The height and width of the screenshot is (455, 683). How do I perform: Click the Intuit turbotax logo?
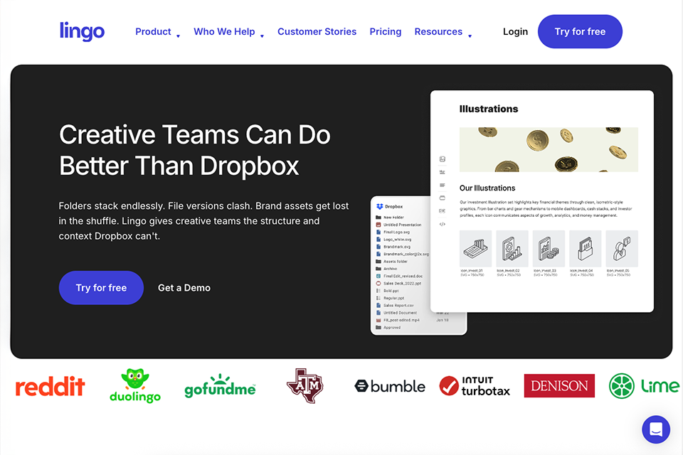[475, 386]
